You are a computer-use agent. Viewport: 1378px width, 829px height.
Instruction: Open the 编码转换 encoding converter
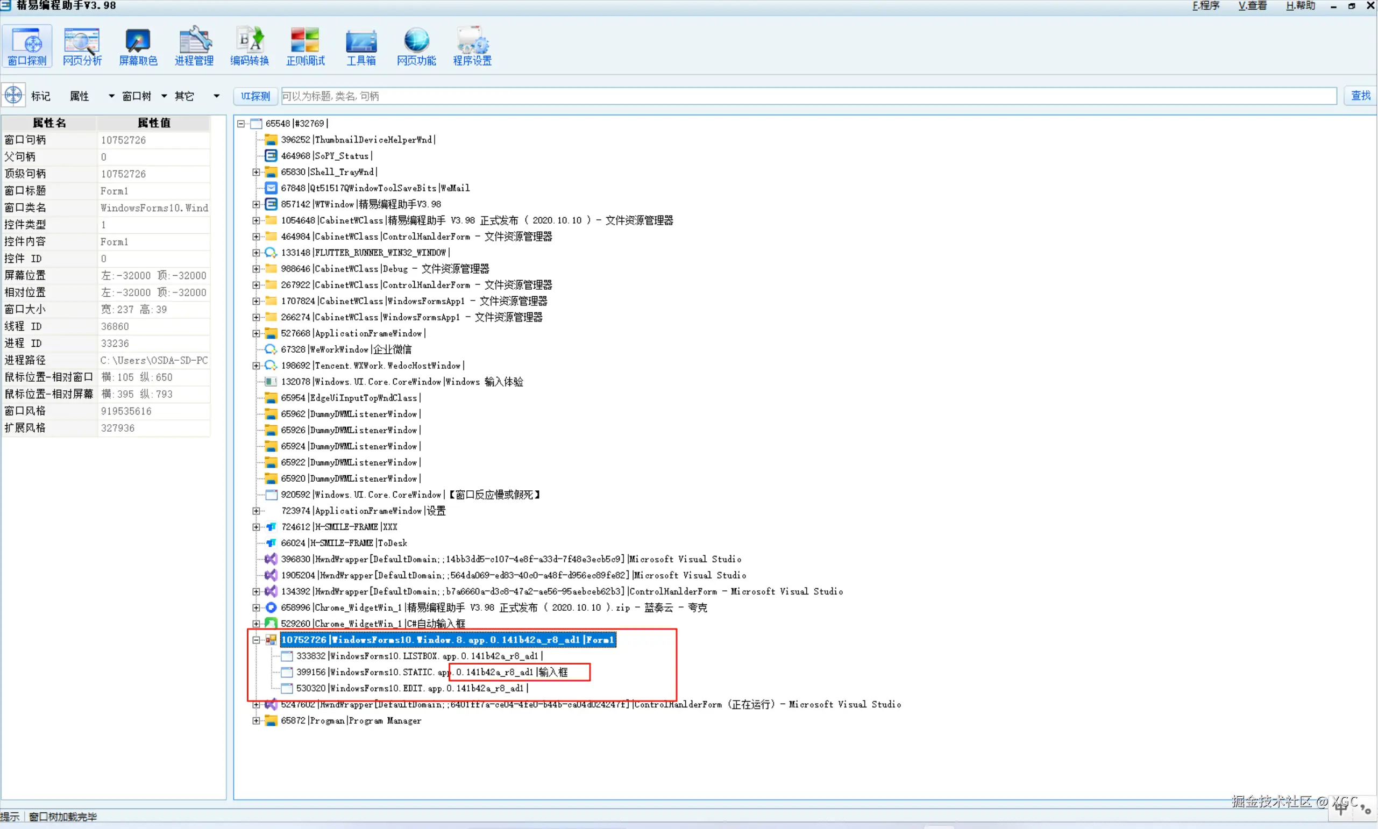[x=249, y=46]
